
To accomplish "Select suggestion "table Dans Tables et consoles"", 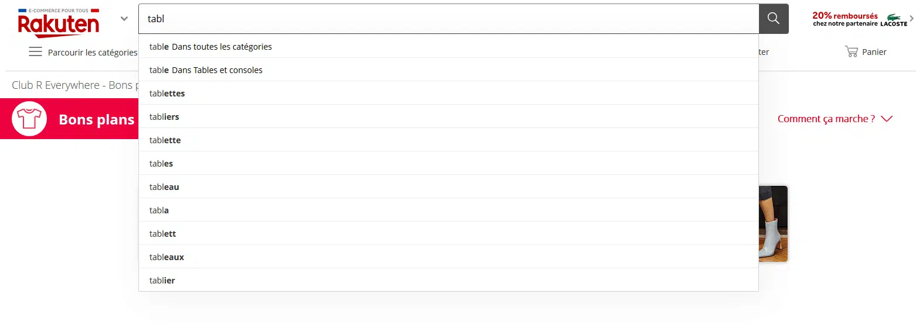I will pyautogui.click(x=206, y=70).
